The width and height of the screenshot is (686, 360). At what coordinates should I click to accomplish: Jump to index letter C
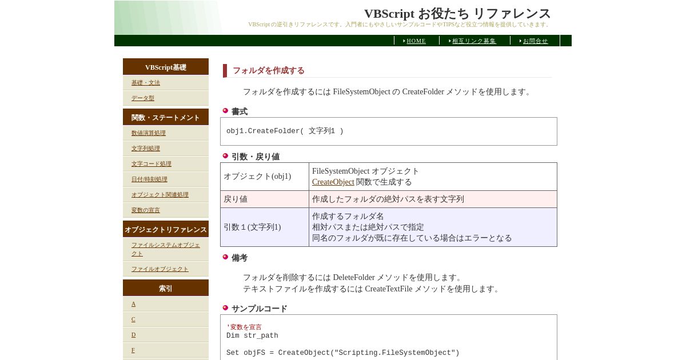coord(134,319)
